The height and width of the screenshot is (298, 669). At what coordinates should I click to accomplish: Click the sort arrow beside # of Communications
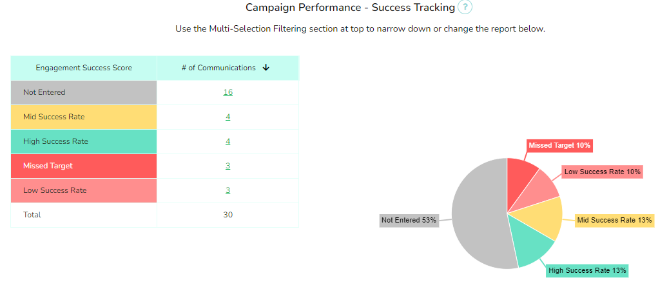266,68
